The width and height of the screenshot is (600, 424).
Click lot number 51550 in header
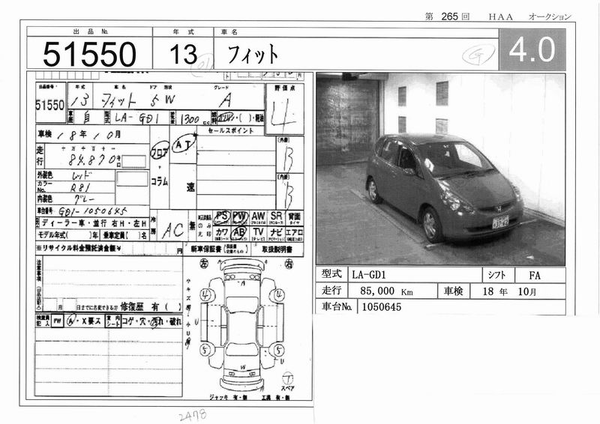[89, 54]
